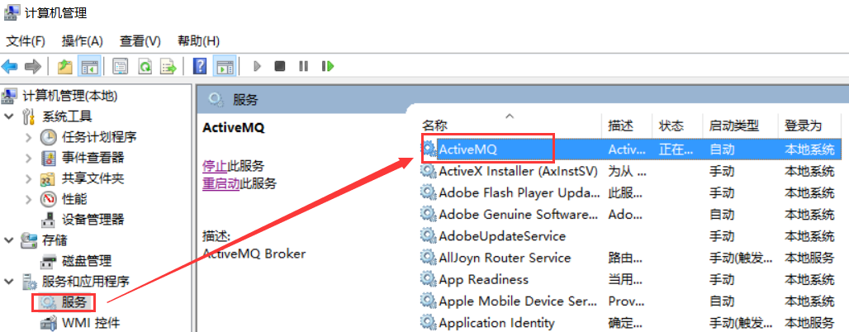This screenshot has width=849, height=332.
Task: Expand the 性能 tree node
Action: coord(29,199)
